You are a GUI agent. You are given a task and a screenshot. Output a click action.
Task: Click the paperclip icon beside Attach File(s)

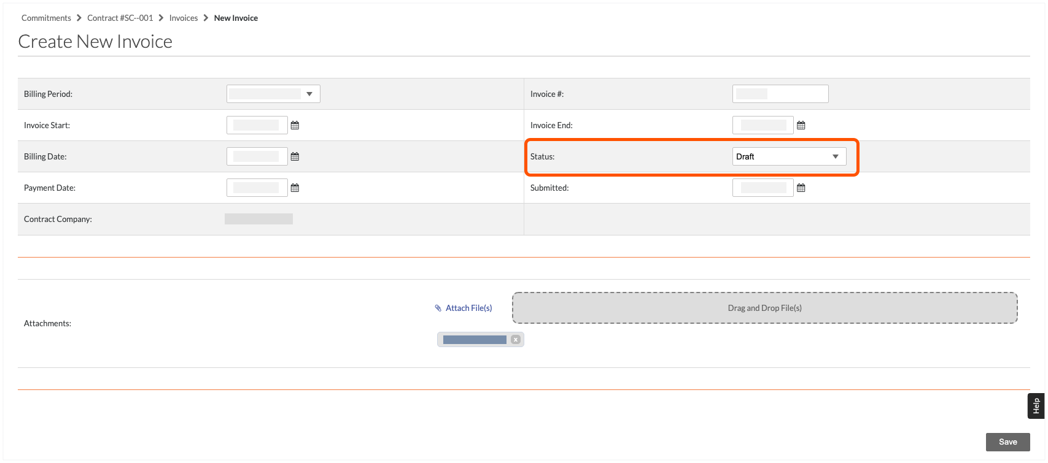pos(438,308)
